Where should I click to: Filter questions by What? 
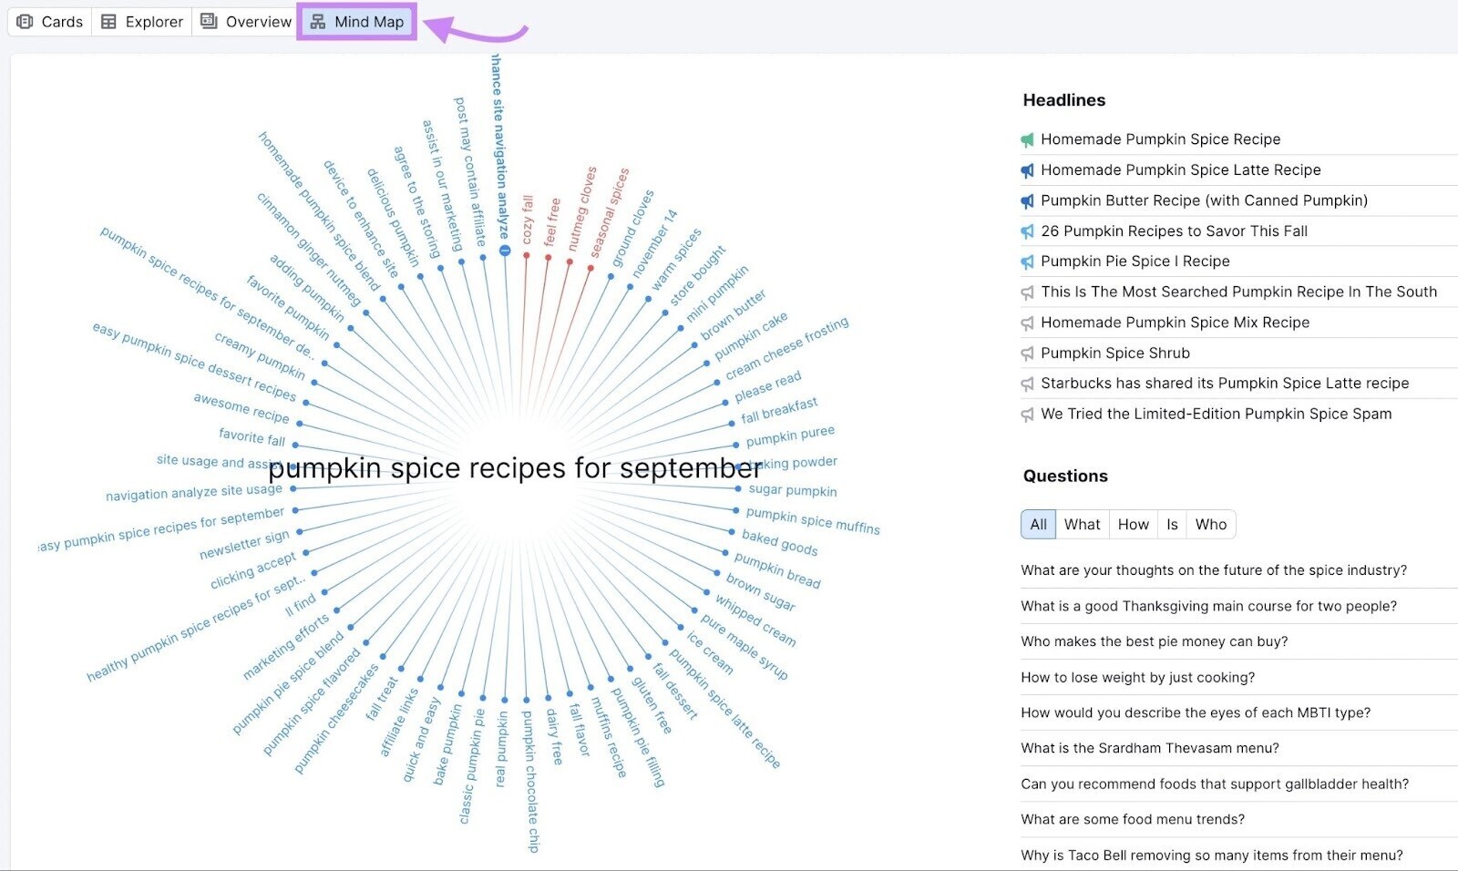(x=1082, y=525)
